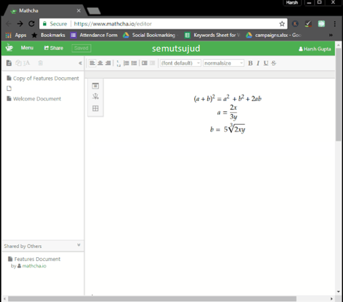The image size is (343, 302).
Task: Click the green grid extension icon
Action: tap(321, 24)
